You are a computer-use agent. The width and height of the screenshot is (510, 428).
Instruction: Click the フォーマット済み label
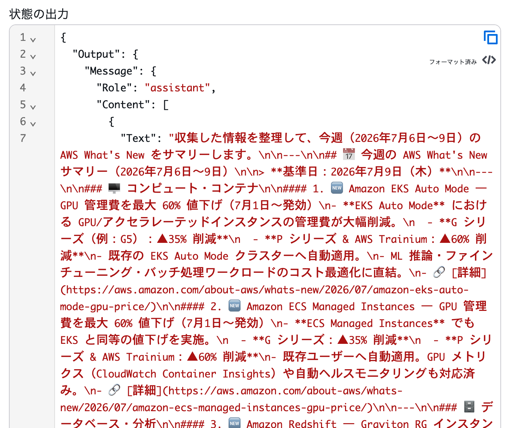click(453, 62)
